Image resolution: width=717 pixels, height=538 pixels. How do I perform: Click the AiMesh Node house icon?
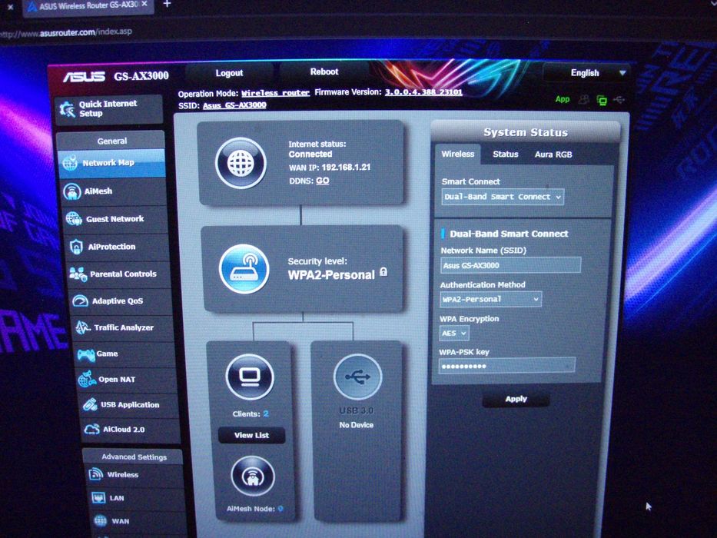coord(253,477)
